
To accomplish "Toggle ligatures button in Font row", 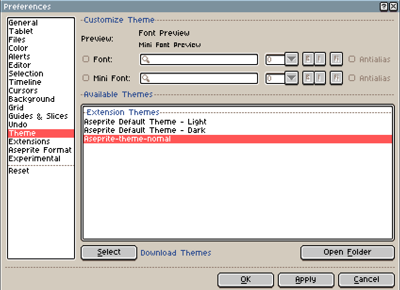I will 336,59.
